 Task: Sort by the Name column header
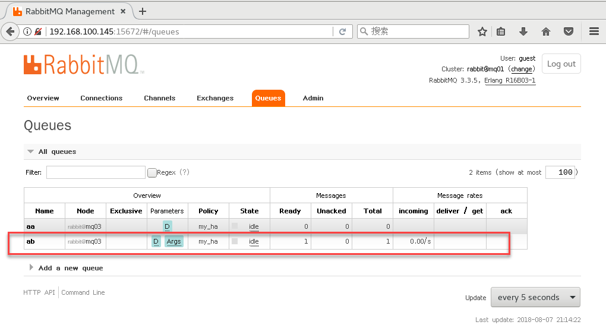(45, 211)
